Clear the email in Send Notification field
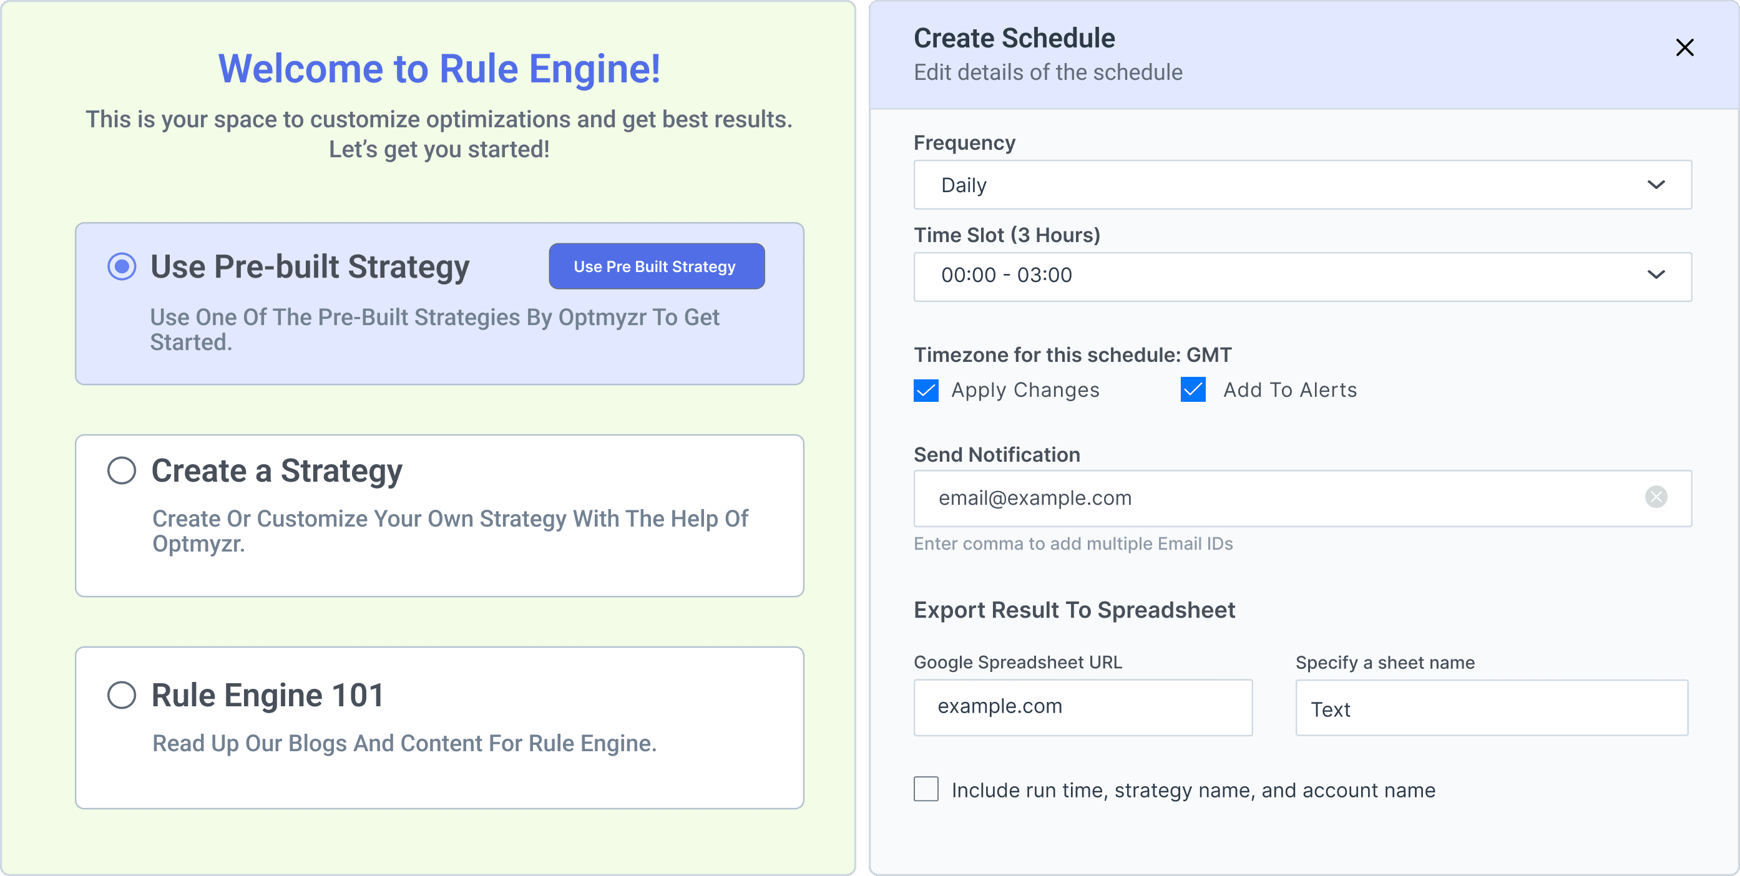The image size is (1740, 876). click(x=1656, y=497)
